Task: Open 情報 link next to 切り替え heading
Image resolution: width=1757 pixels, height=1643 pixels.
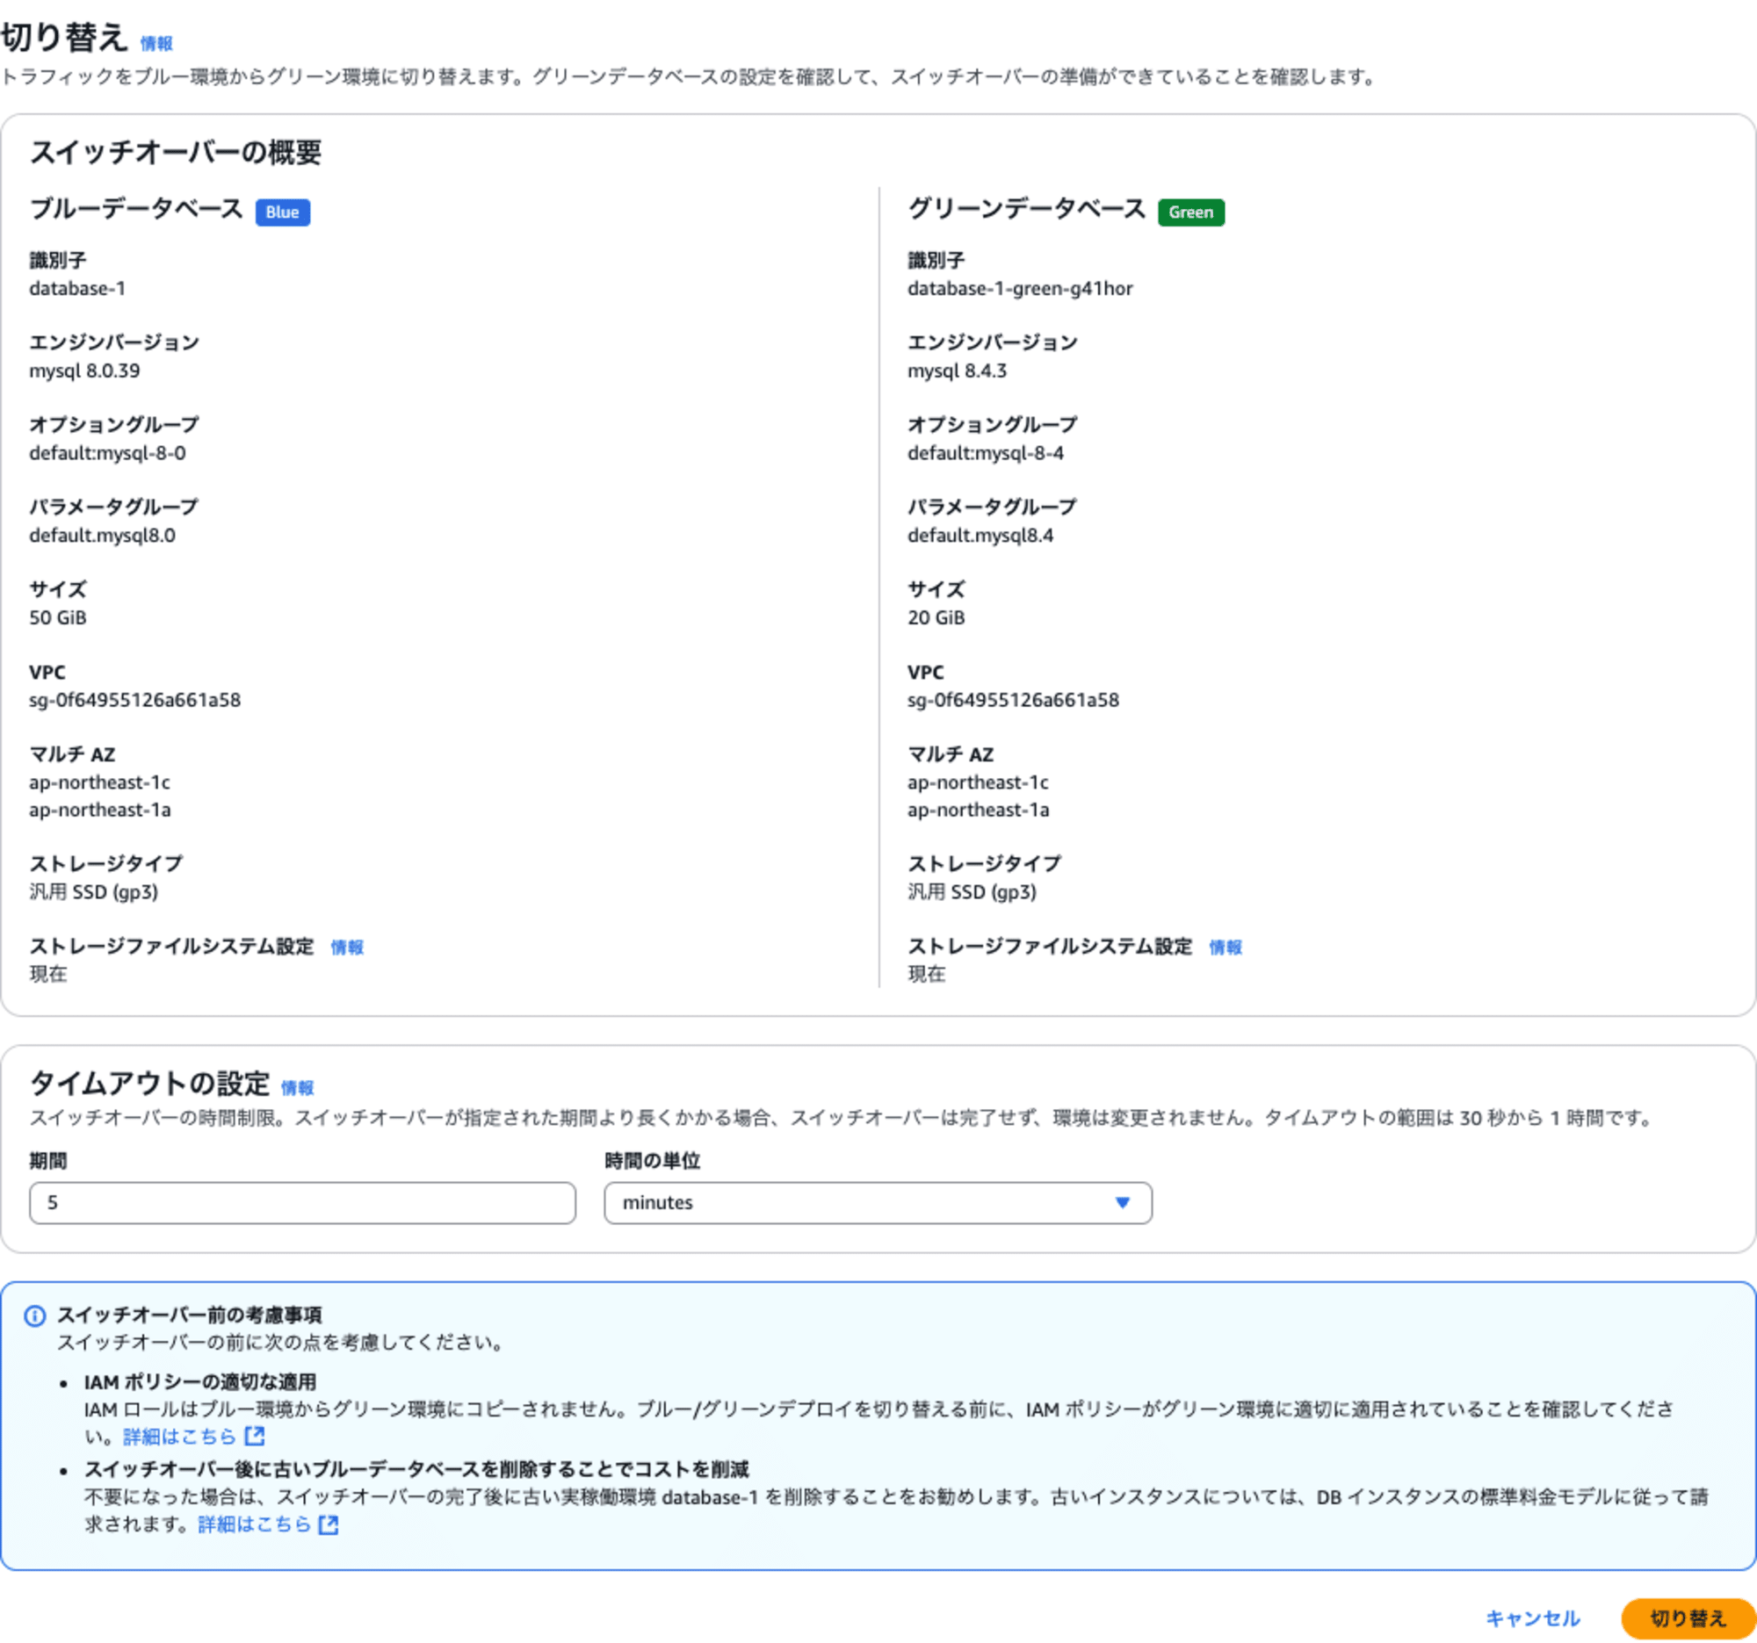Action: [x=156, y=43]
